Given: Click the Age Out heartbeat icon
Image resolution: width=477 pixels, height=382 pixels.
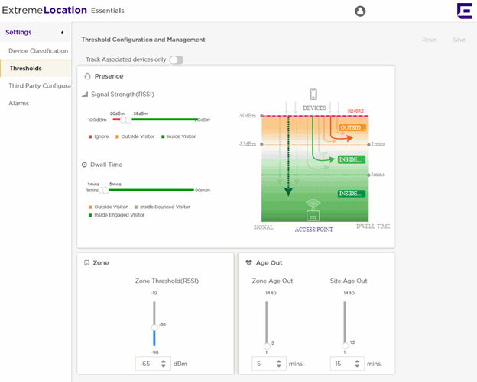Looking at the screenshot, I should tap(248, 263).
